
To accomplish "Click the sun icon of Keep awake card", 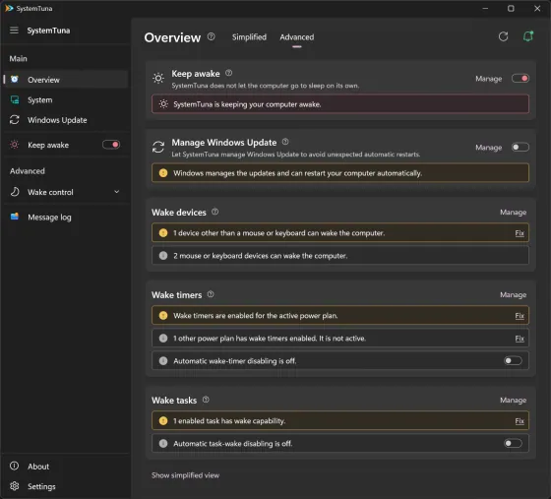I will [x=158, y=78].
